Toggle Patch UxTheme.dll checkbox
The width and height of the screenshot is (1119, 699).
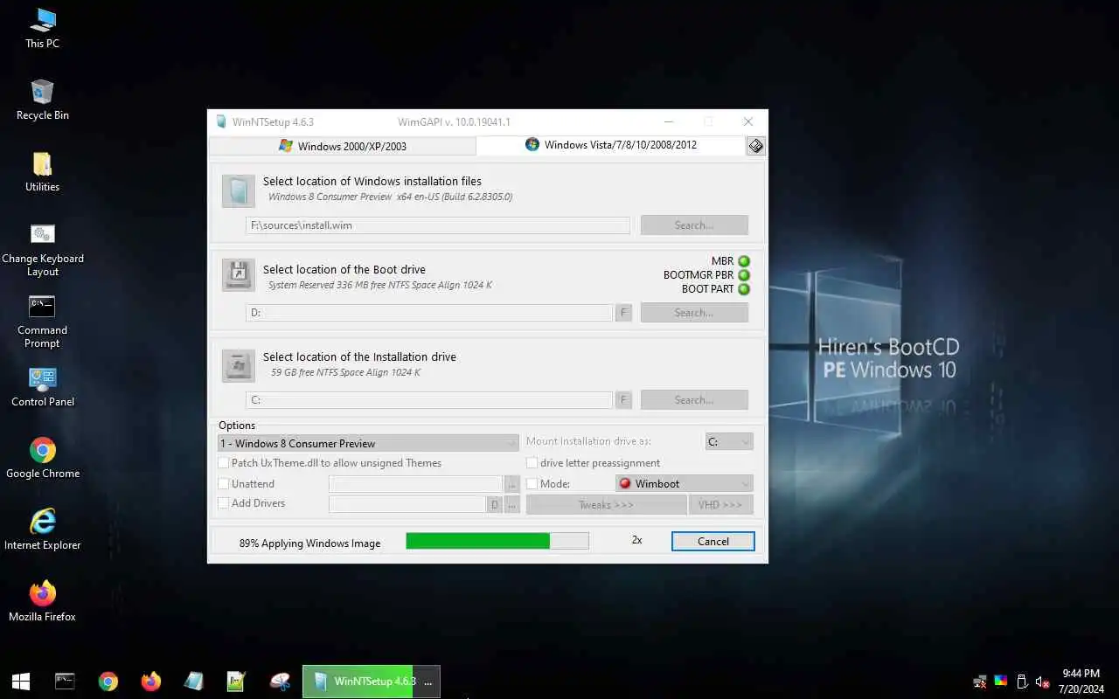coord(224,463)
